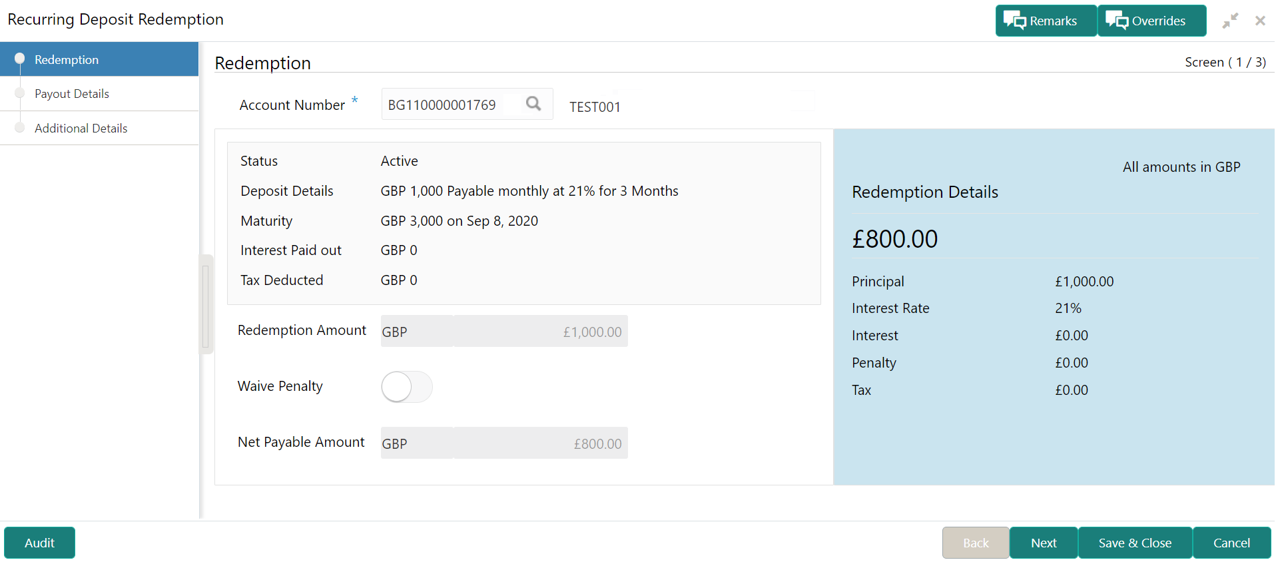Click the Overrides speech bubble icon

(1117, 21)
